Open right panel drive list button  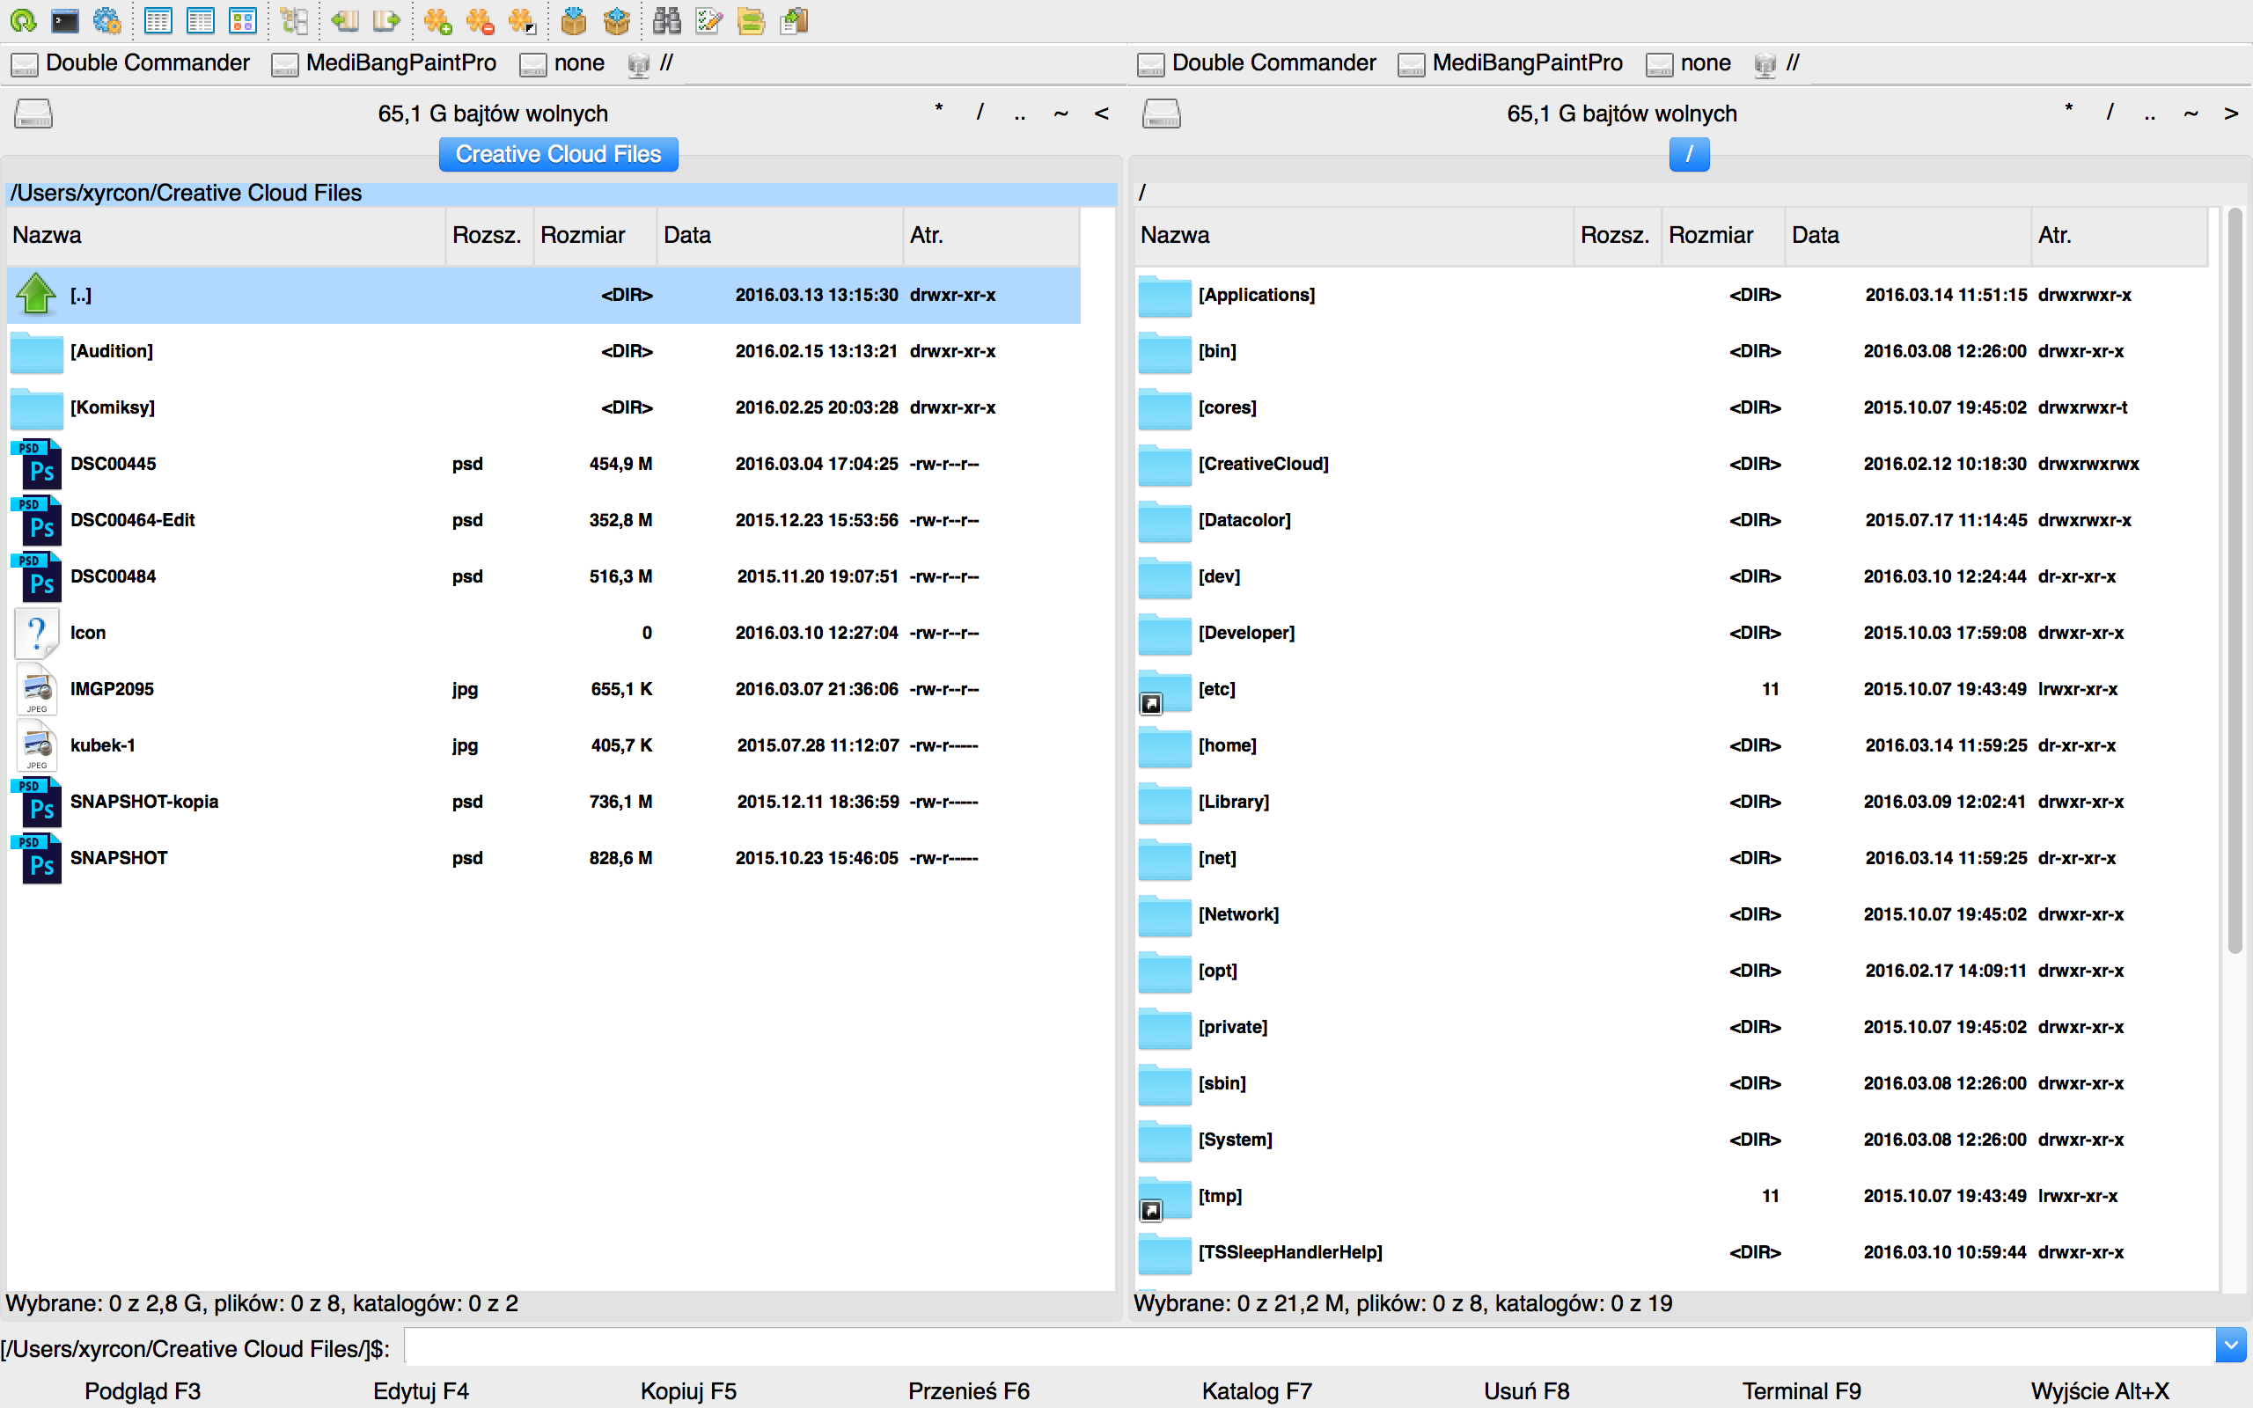click(x=1162, y=114)
